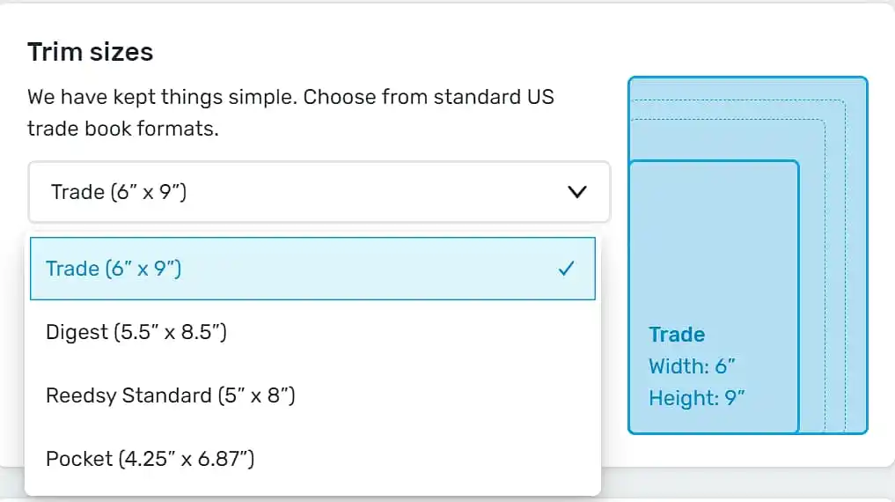Select the highlighted Trade (6″ x 9″) list option
Image resolution: width=895 pixels, height=502 pixels.
pos(264,269)
